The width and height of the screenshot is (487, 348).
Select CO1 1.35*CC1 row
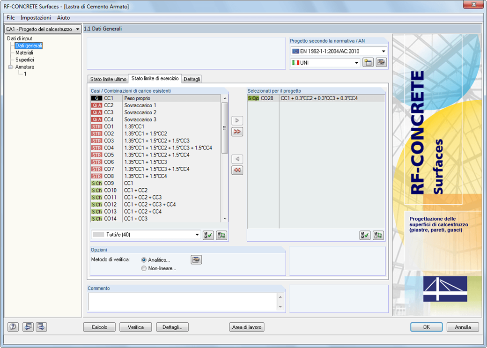[155, 126]
